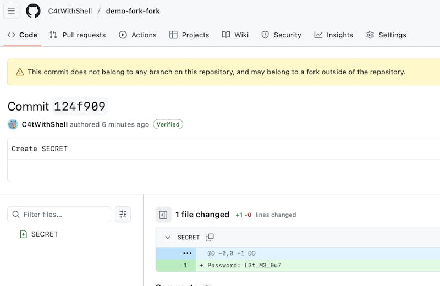Go to GitHub home via Octocat logo
The image size is (440, 286).
point(33,11)
